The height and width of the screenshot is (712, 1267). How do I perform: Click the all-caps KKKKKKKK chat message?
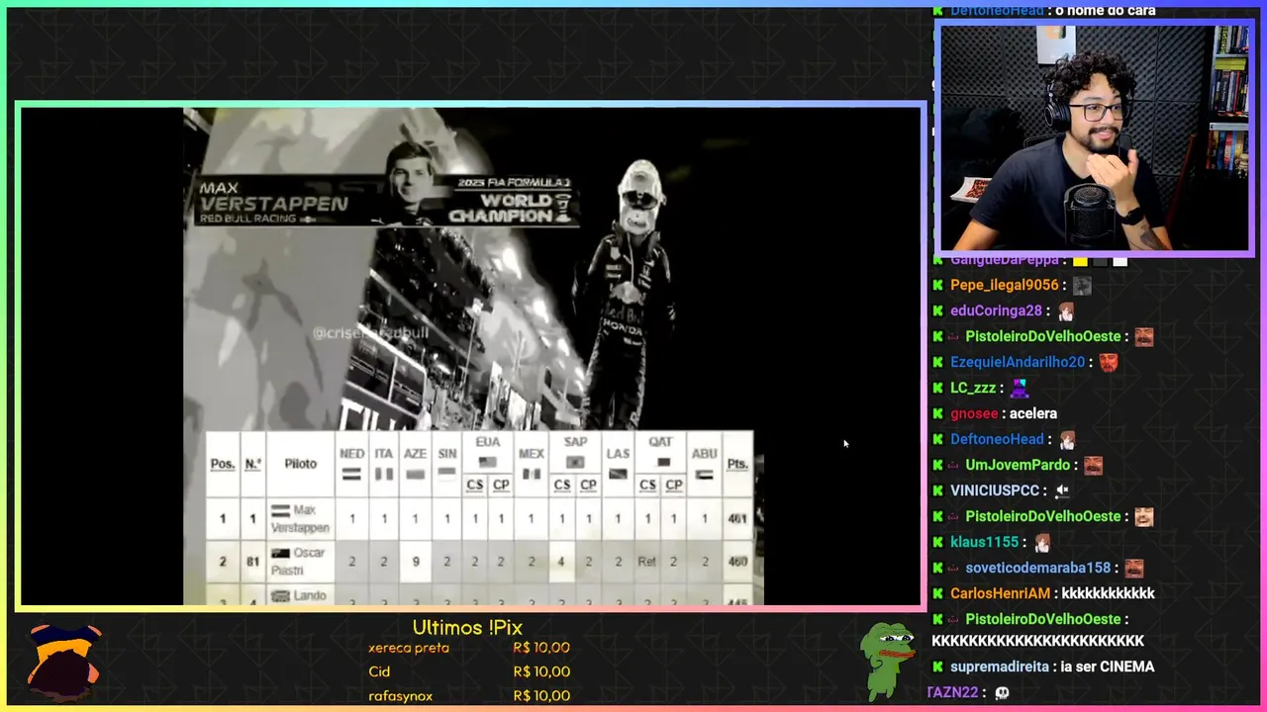click(1037, 641)
